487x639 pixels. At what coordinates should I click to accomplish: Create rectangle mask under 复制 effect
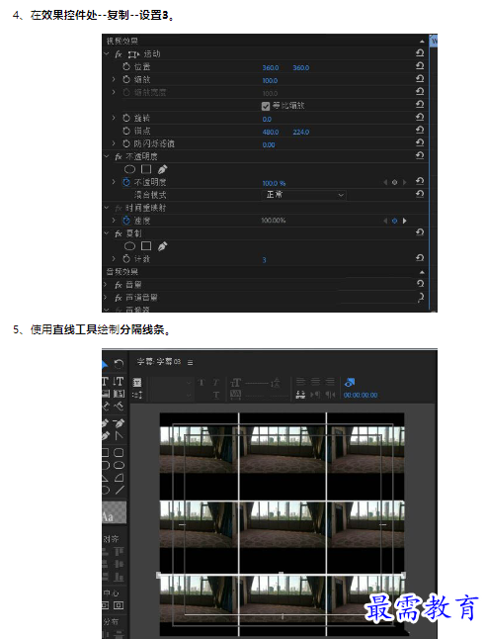pos(146,246)
